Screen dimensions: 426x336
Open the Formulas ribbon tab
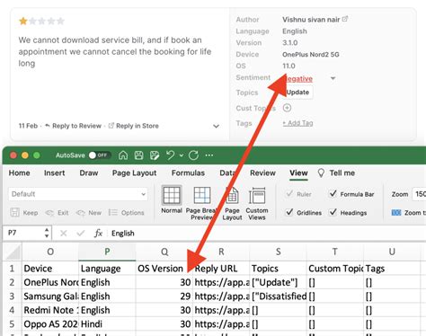[188, 172]
